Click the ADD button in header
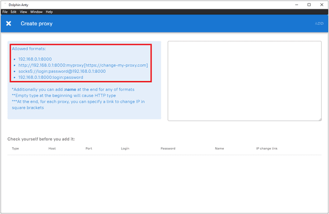329x214 pixels. (319, 24)
